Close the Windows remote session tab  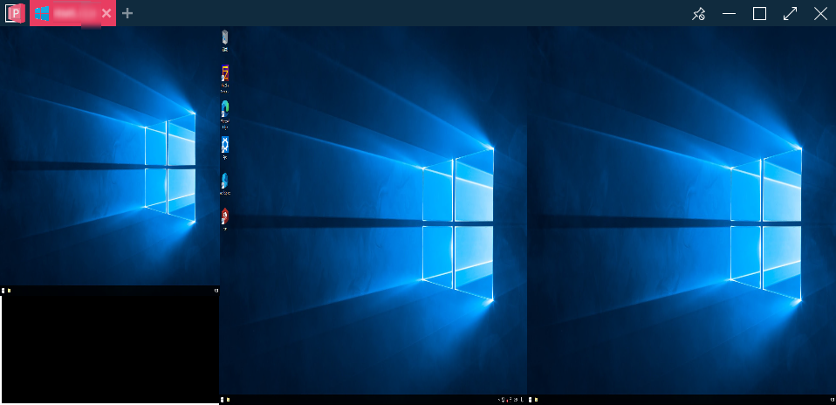pos(106,13)
